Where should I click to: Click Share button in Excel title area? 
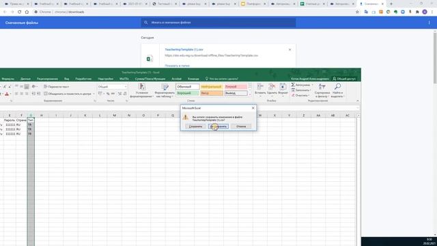[344, 79]
